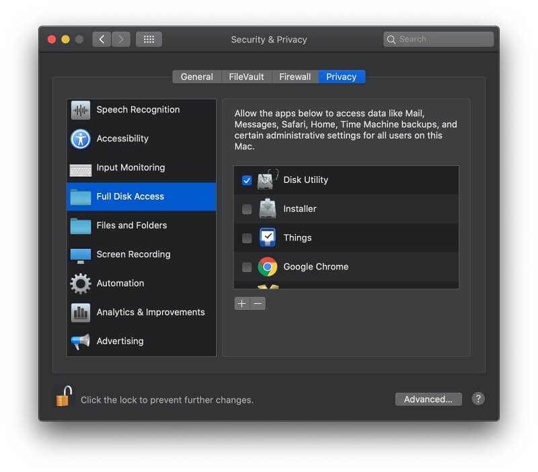538x472 pixels.
Task: Select Speech Recognition label in sidebar
Action: click(138, 110)
